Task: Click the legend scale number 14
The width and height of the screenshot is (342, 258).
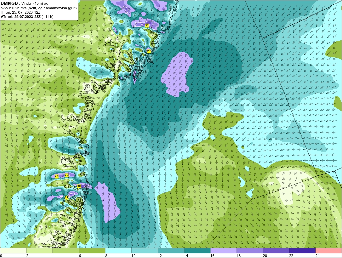Action: [186, 256]
